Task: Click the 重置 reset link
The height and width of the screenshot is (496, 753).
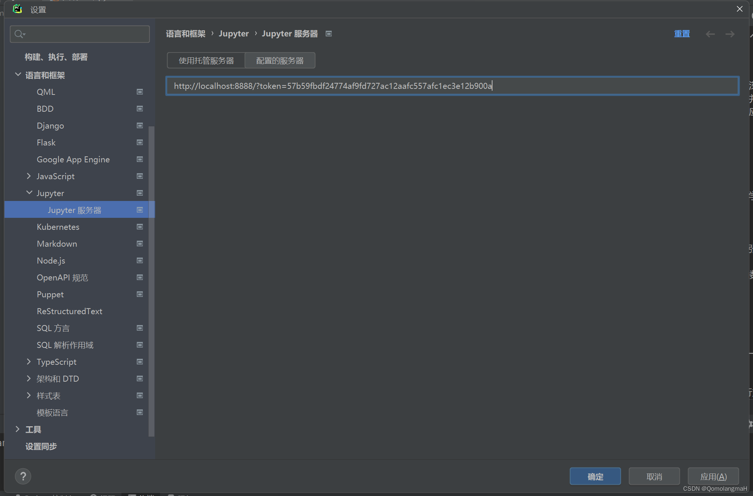Action: coord(682,34)
